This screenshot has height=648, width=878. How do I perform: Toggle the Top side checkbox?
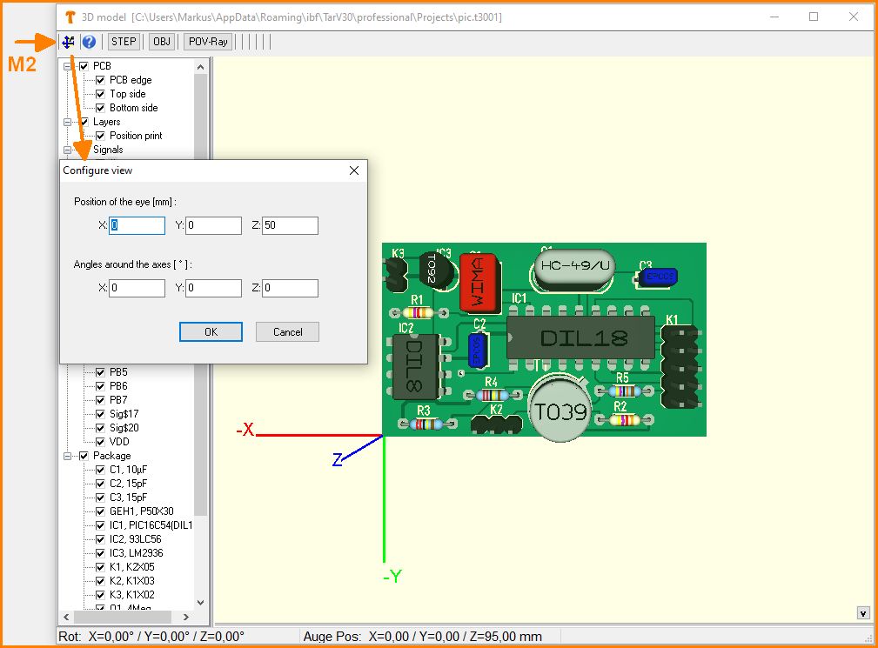100,94
